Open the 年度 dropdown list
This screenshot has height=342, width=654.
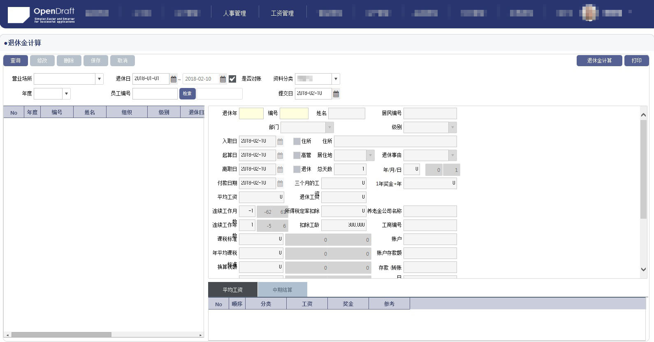[x=66, y=94]
